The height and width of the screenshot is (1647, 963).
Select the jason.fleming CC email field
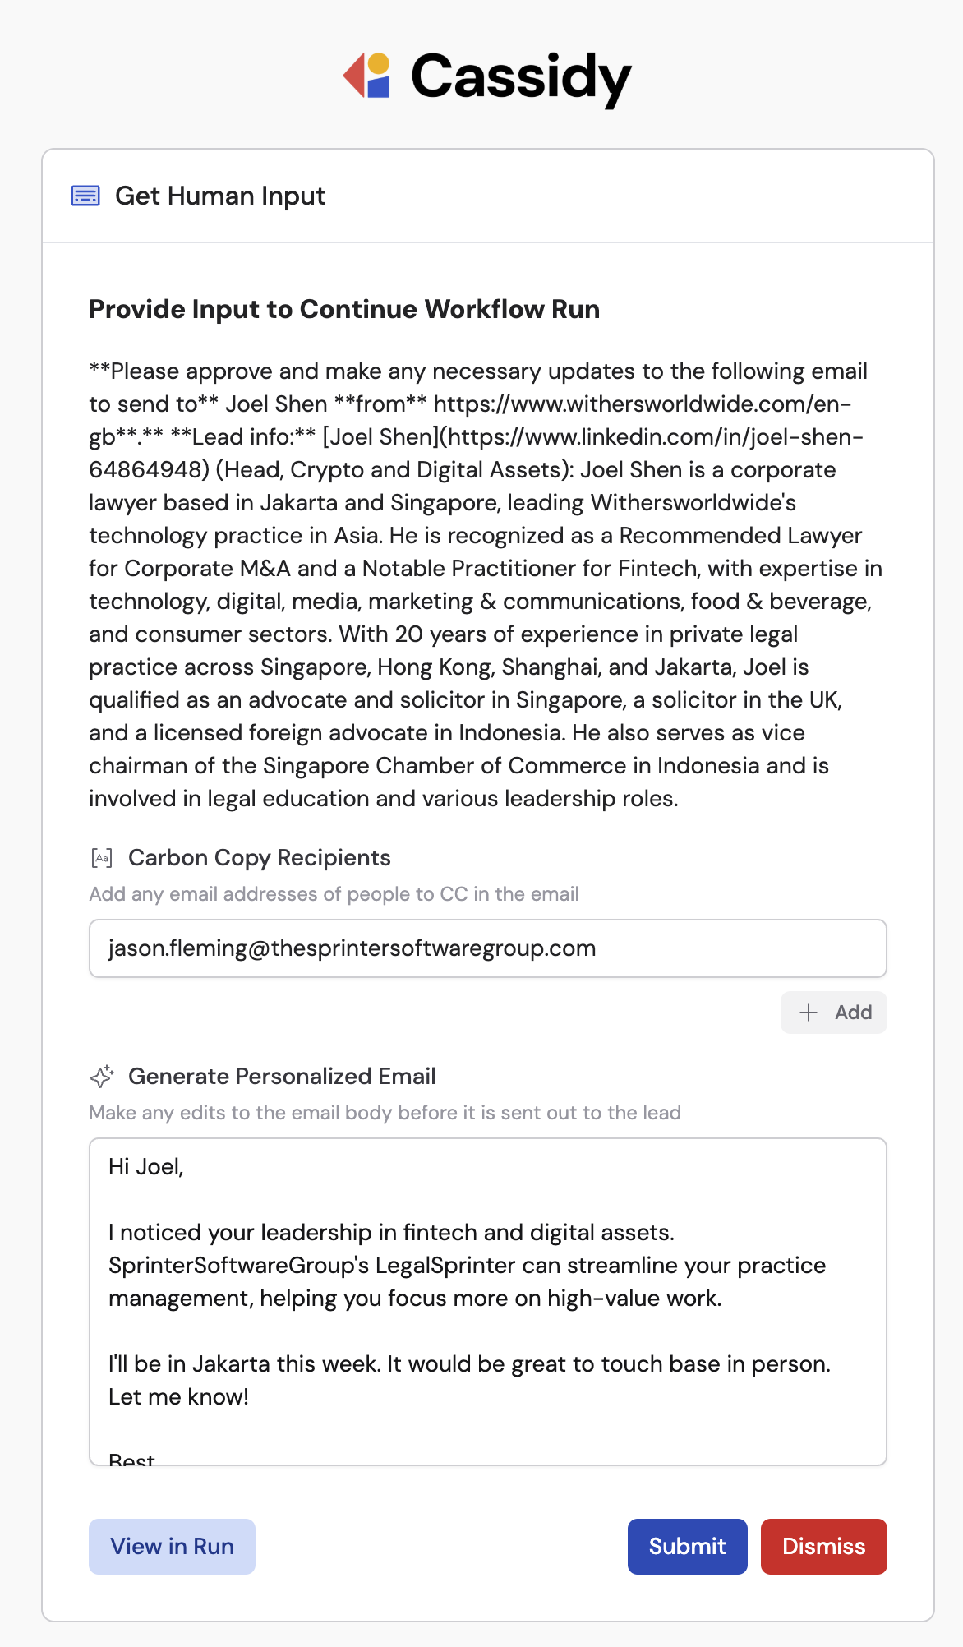point(488,948)
